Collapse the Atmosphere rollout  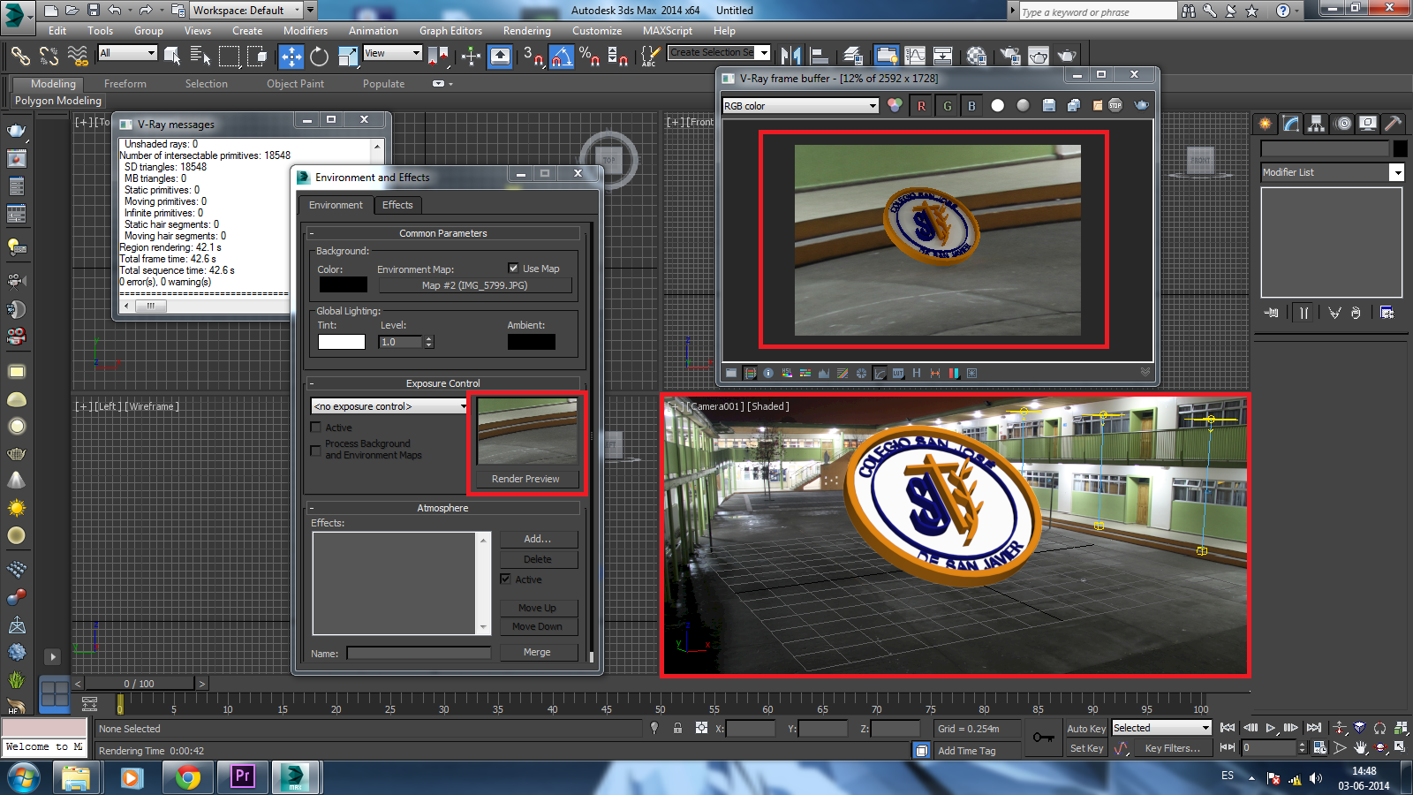click(x=443, y=508)
